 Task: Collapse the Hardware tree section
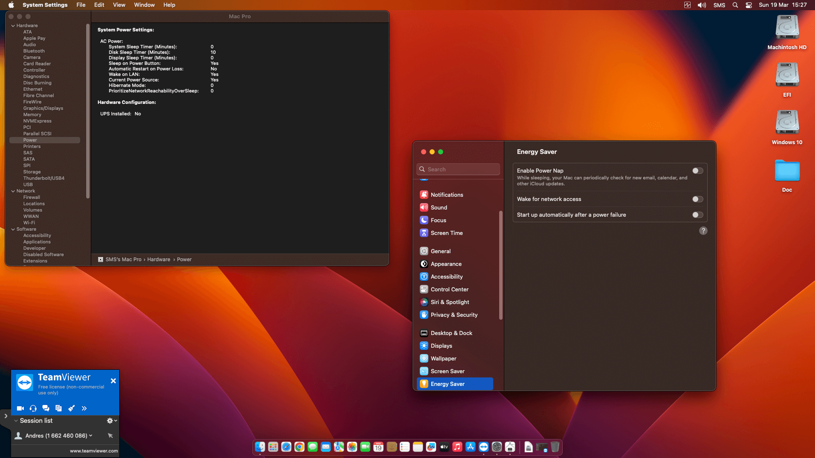point(13,26)
